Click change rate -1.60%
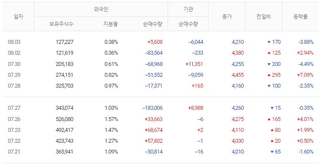Viewport: 321px width, 167px height. click(x=306, y=151)
